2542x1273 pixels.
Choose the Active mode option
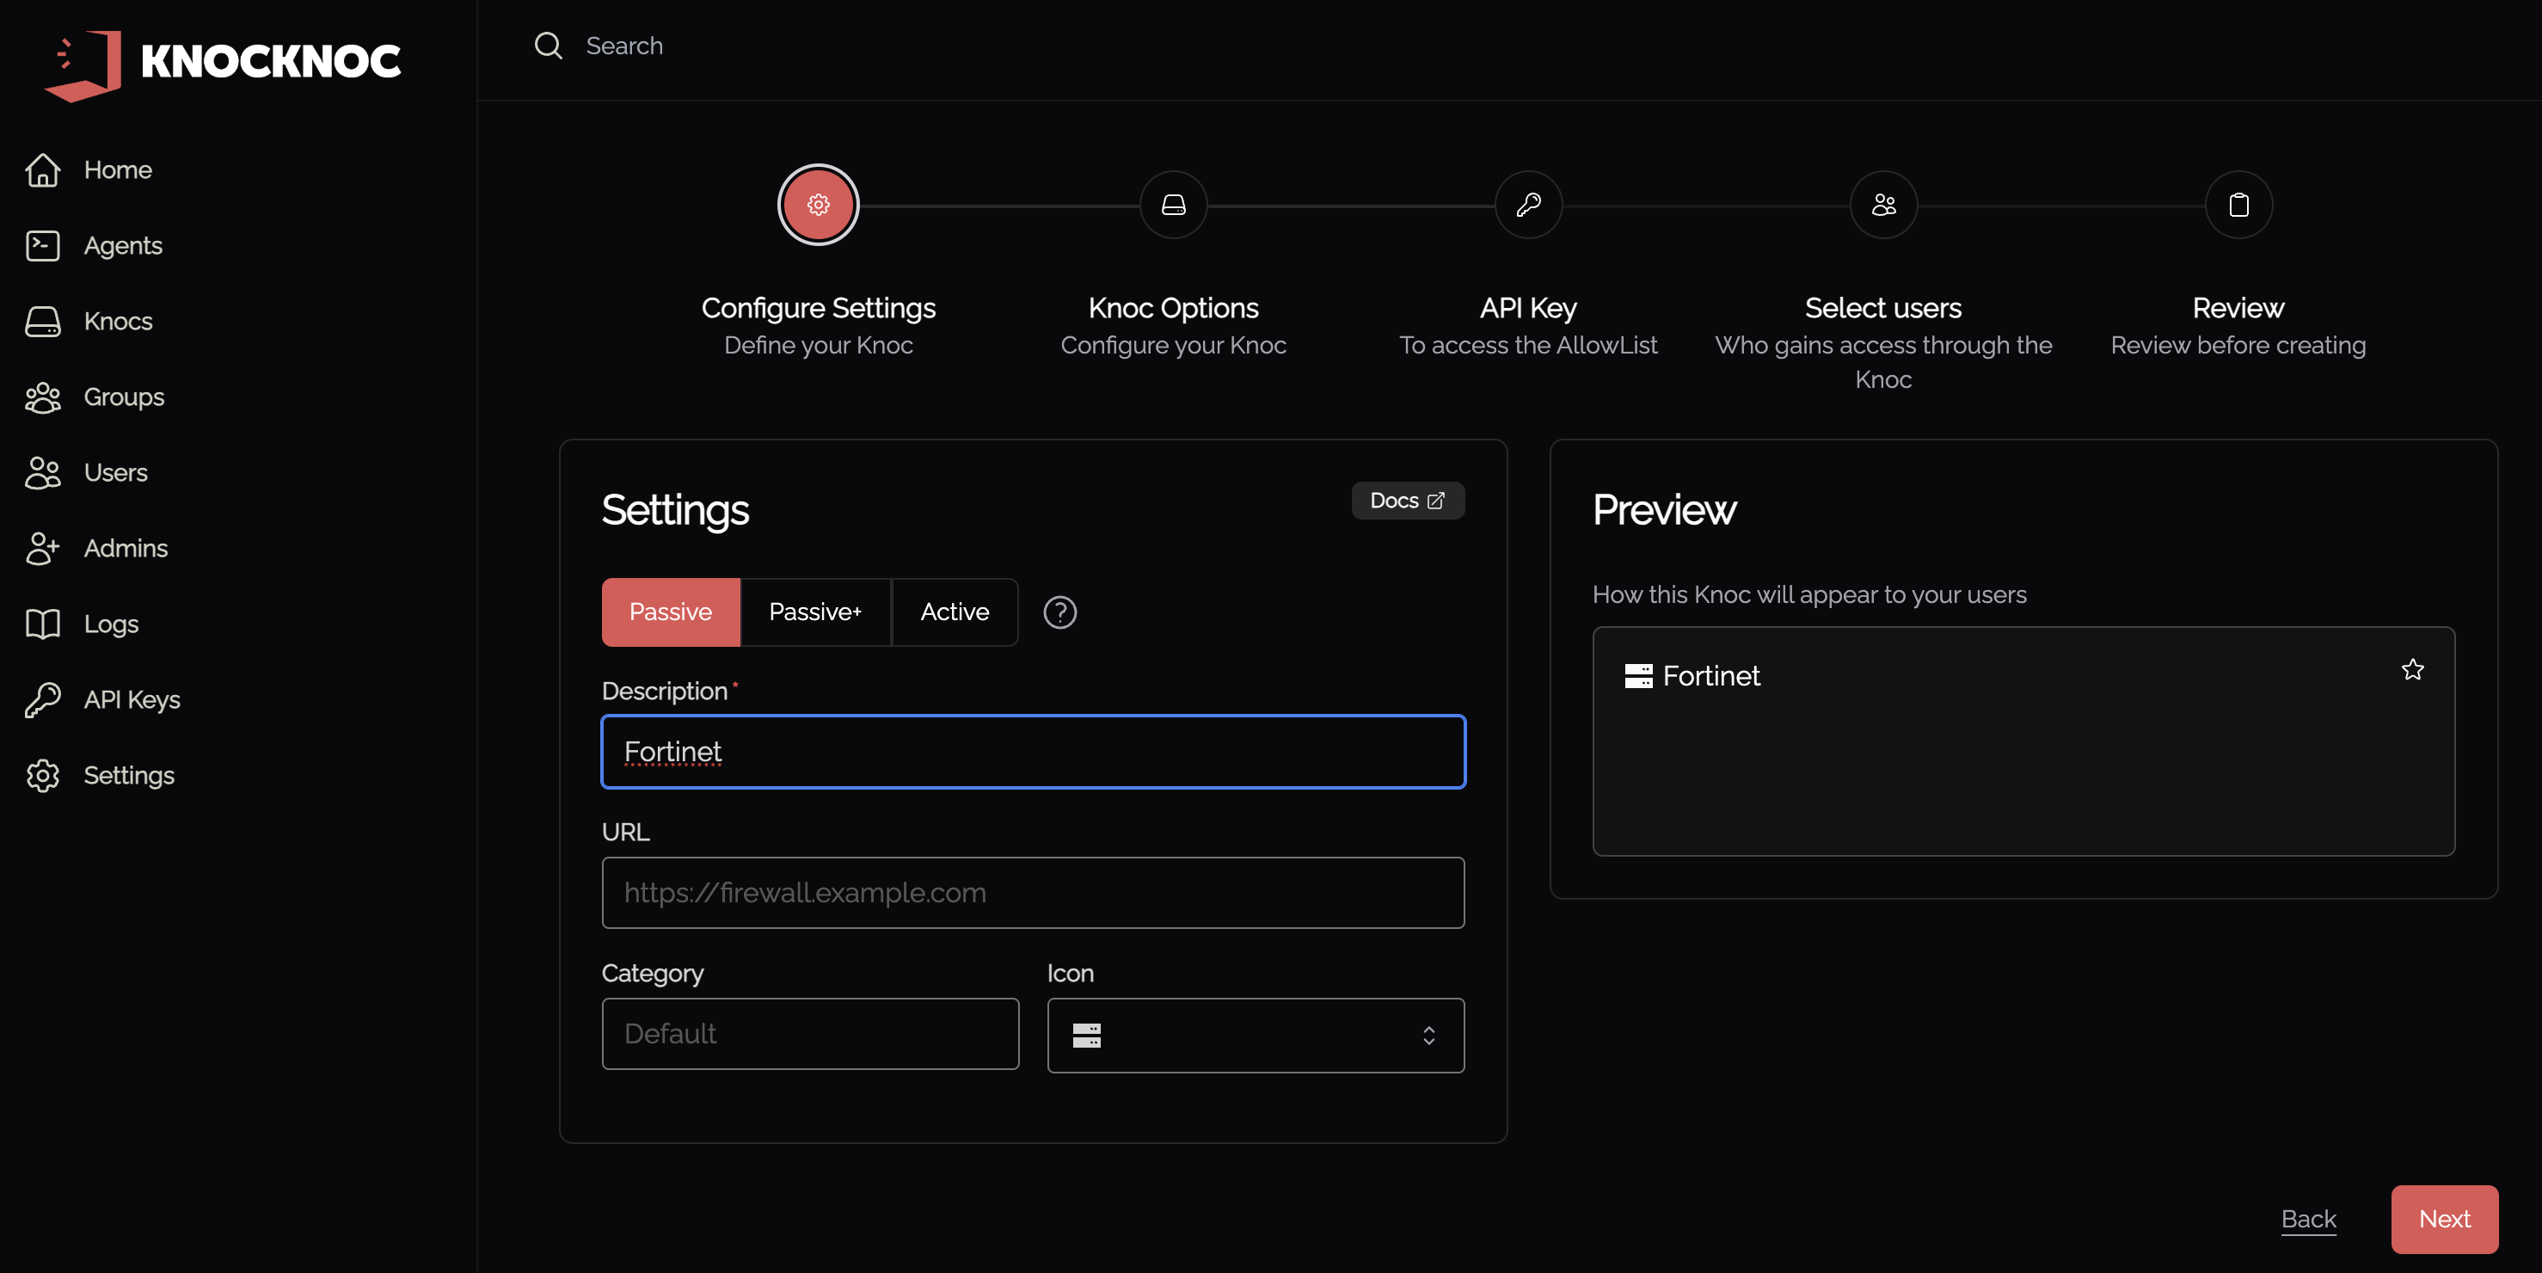pyautogui.click(x=955, y=612)
